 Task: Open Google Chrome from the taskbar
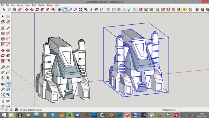click(x=61, y=115)
